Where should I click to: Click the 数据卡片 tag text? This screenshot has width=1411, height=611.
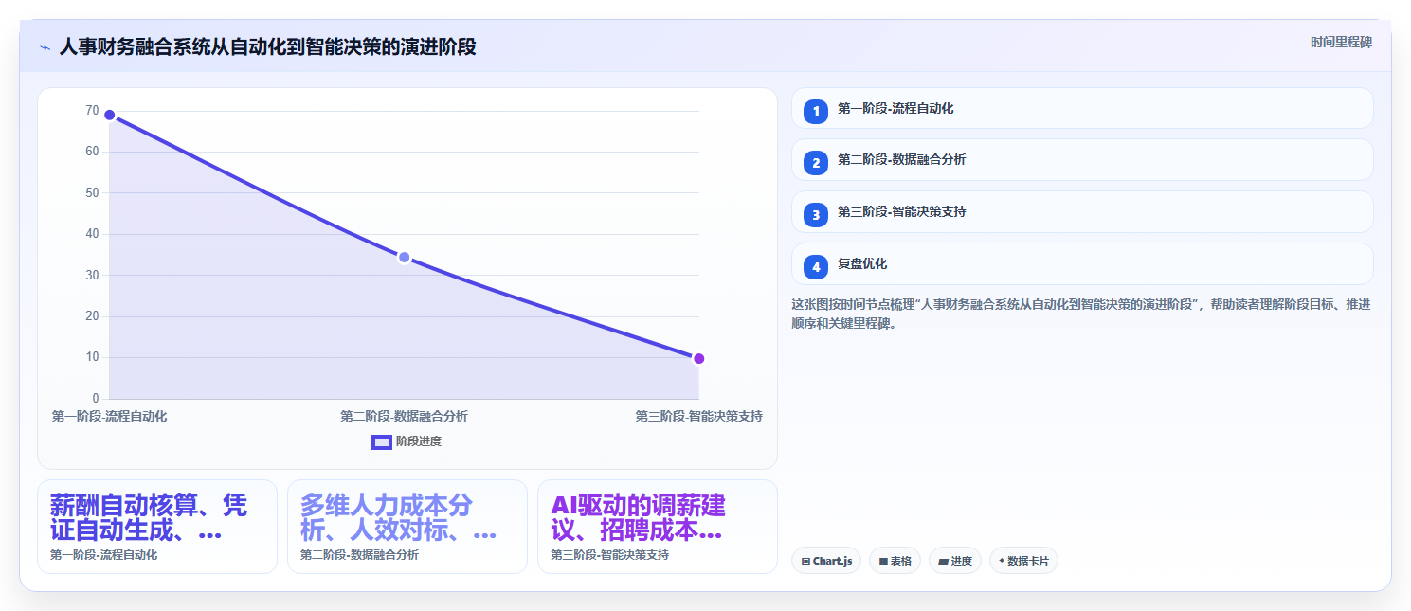tap(1028, 561)
